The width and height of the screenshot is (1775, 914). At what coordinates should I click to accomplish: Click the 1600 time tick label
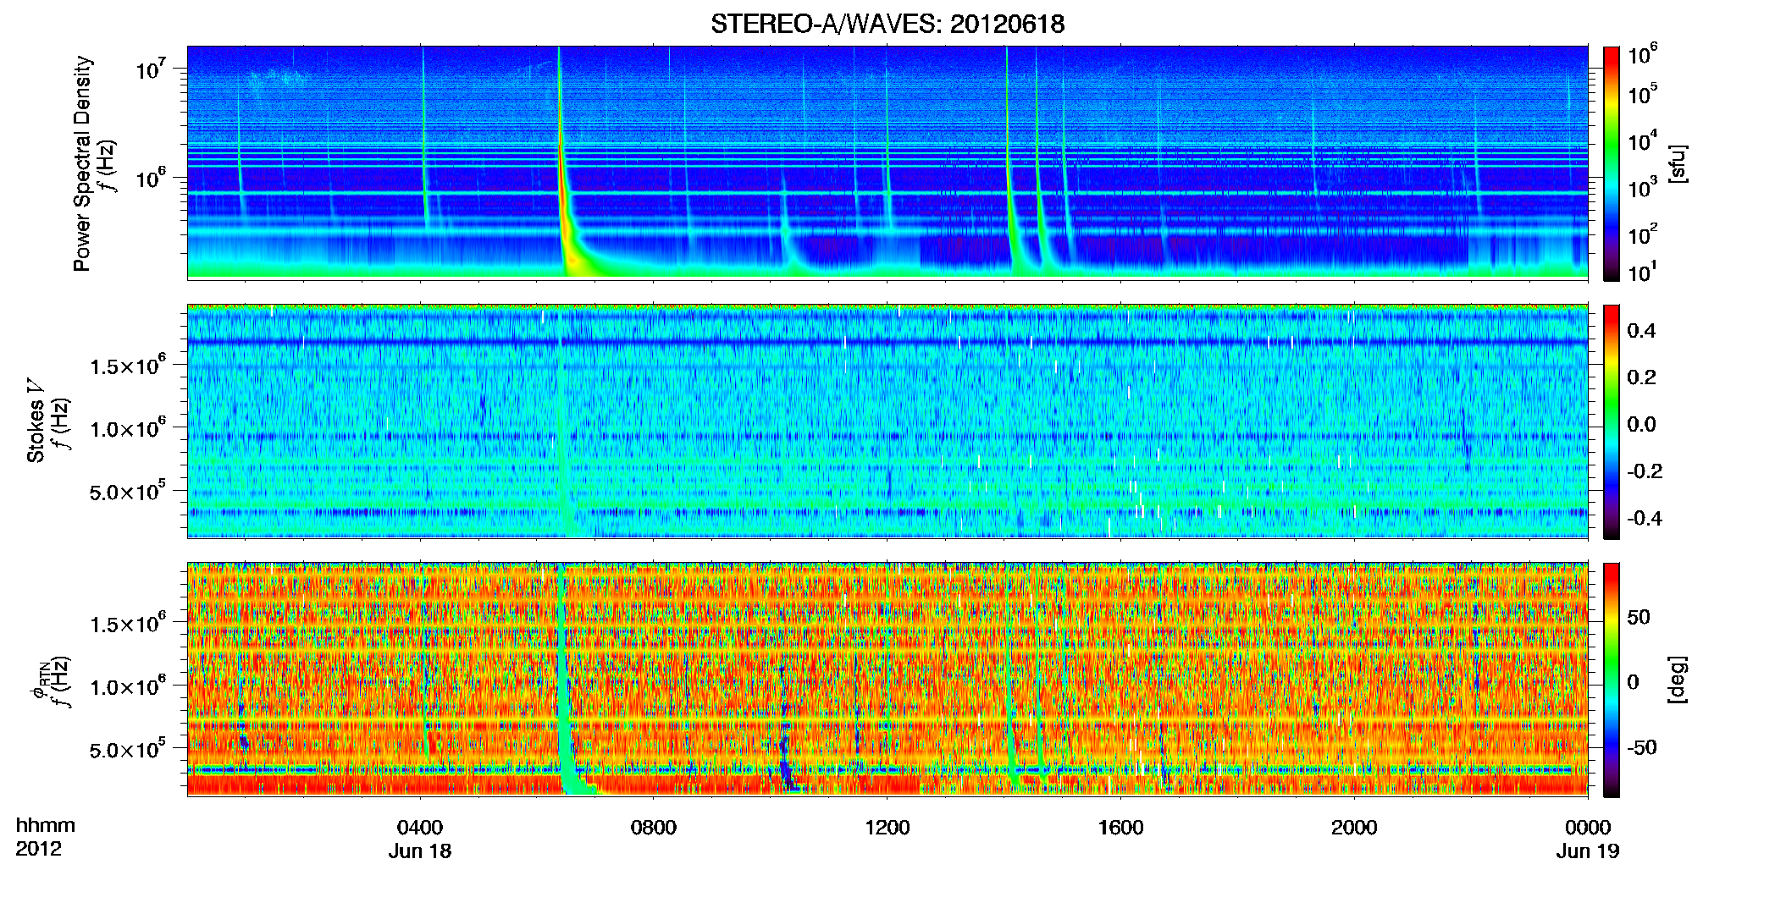[x=1120, y=828]
